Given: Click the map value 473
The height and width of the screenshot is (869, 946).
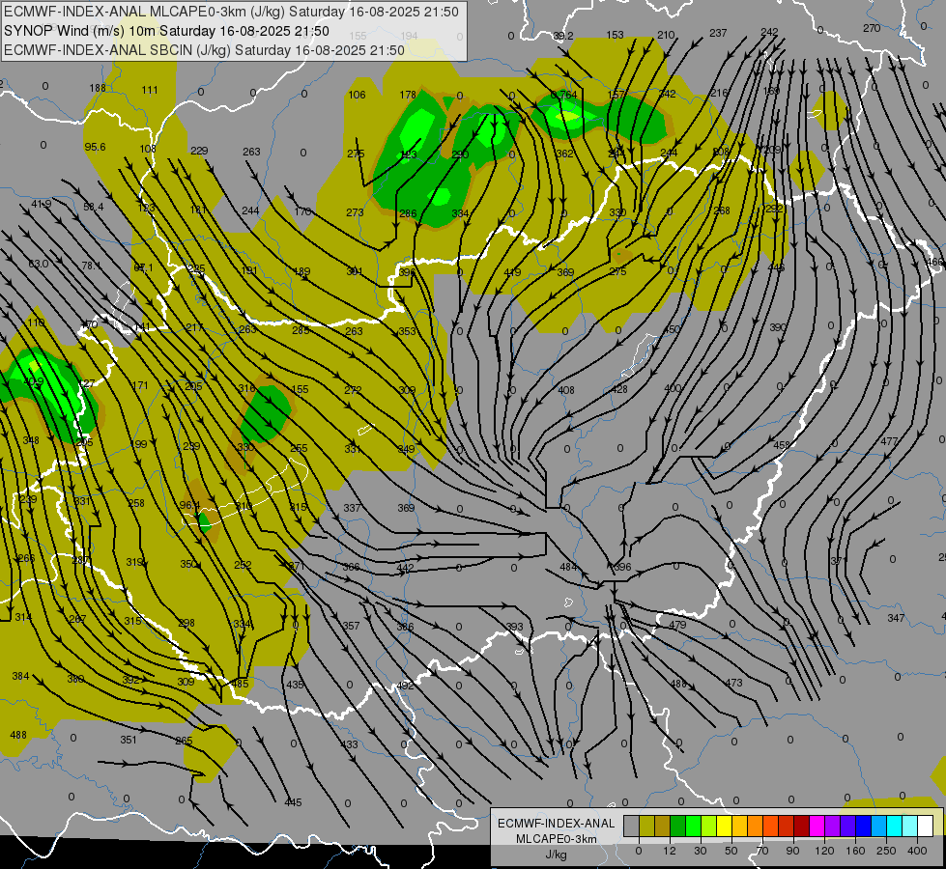Looking at the screenshot, I should coord(733,683).
